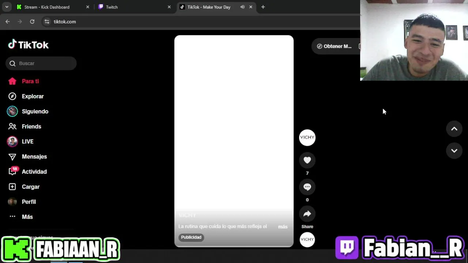This screenshot has height=263, width=468.
Task: Open the VICHY advertiser avatar above the like button
Action: pyautogui.click(x=307, y=137)
